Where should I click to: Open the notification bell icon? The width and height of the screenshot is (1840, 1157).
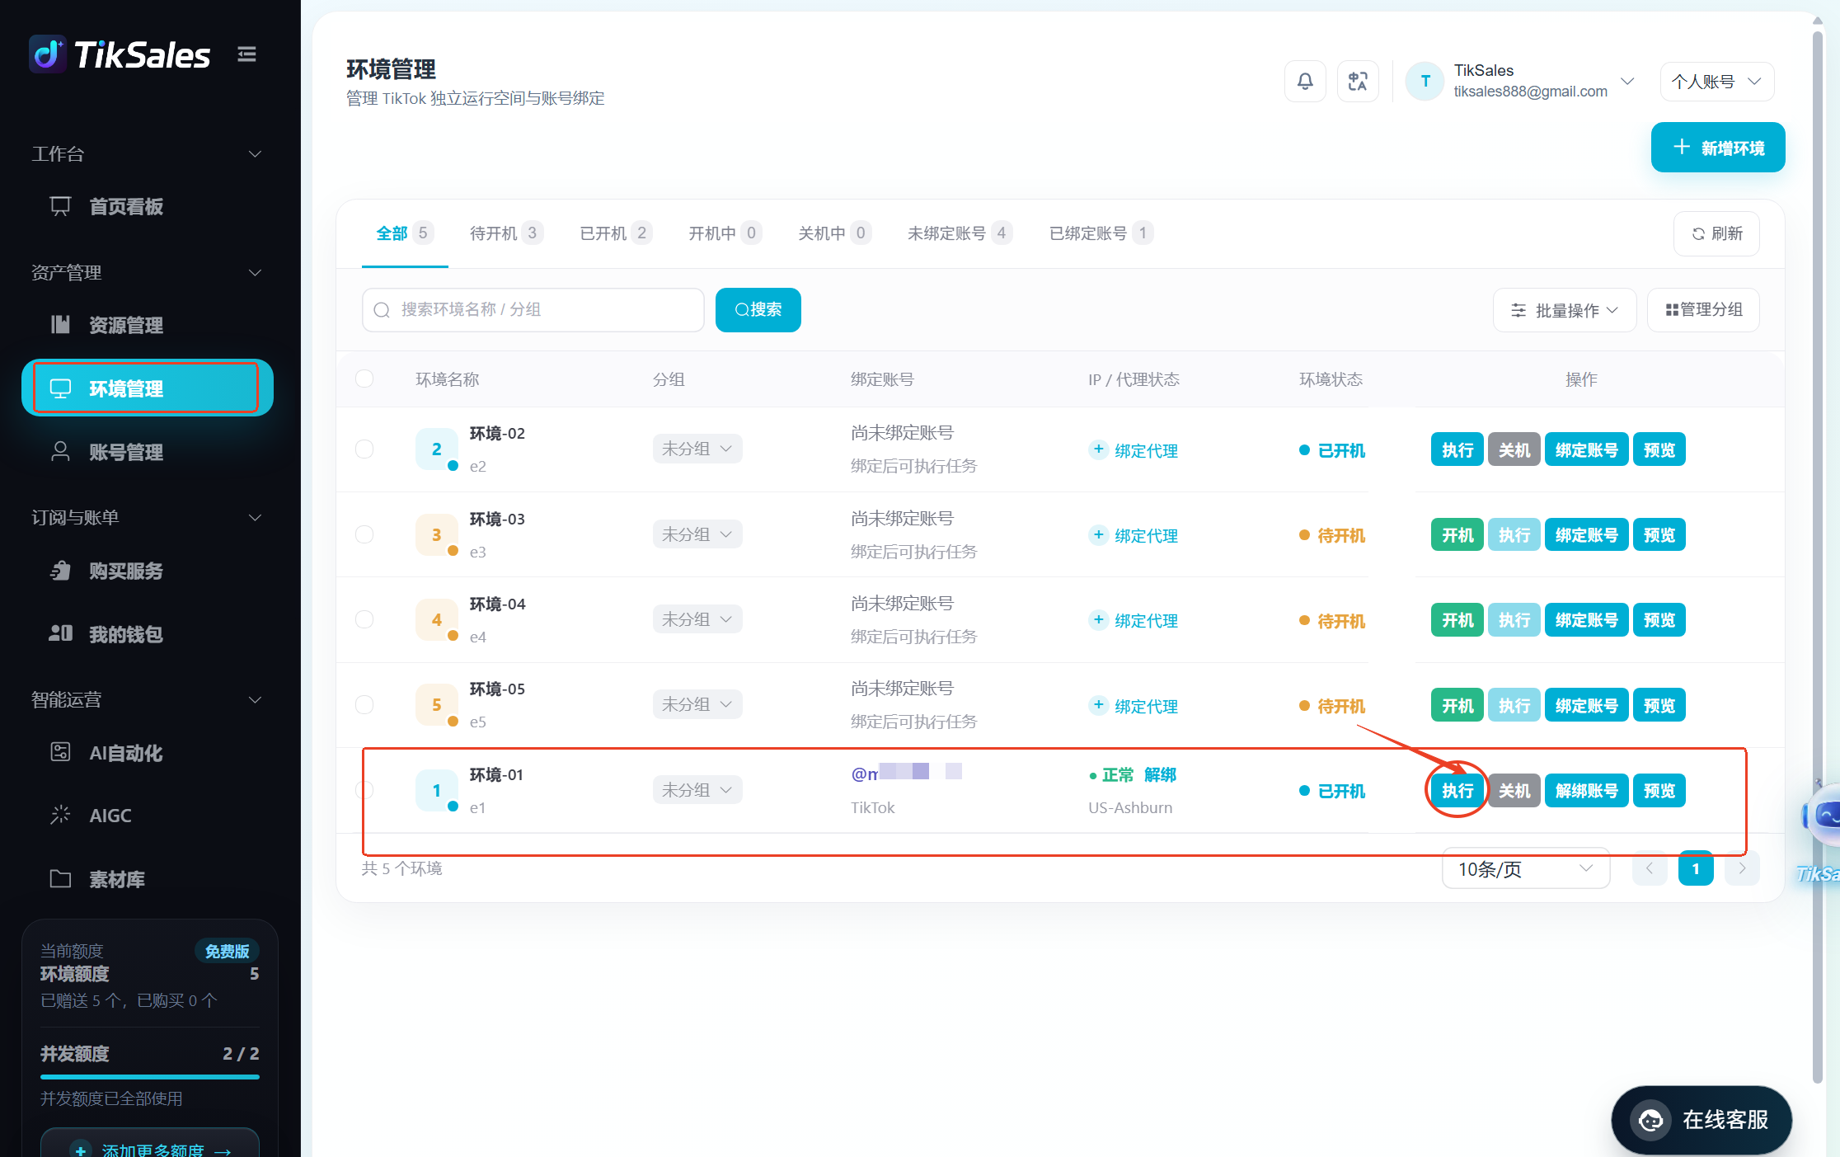1305,81
